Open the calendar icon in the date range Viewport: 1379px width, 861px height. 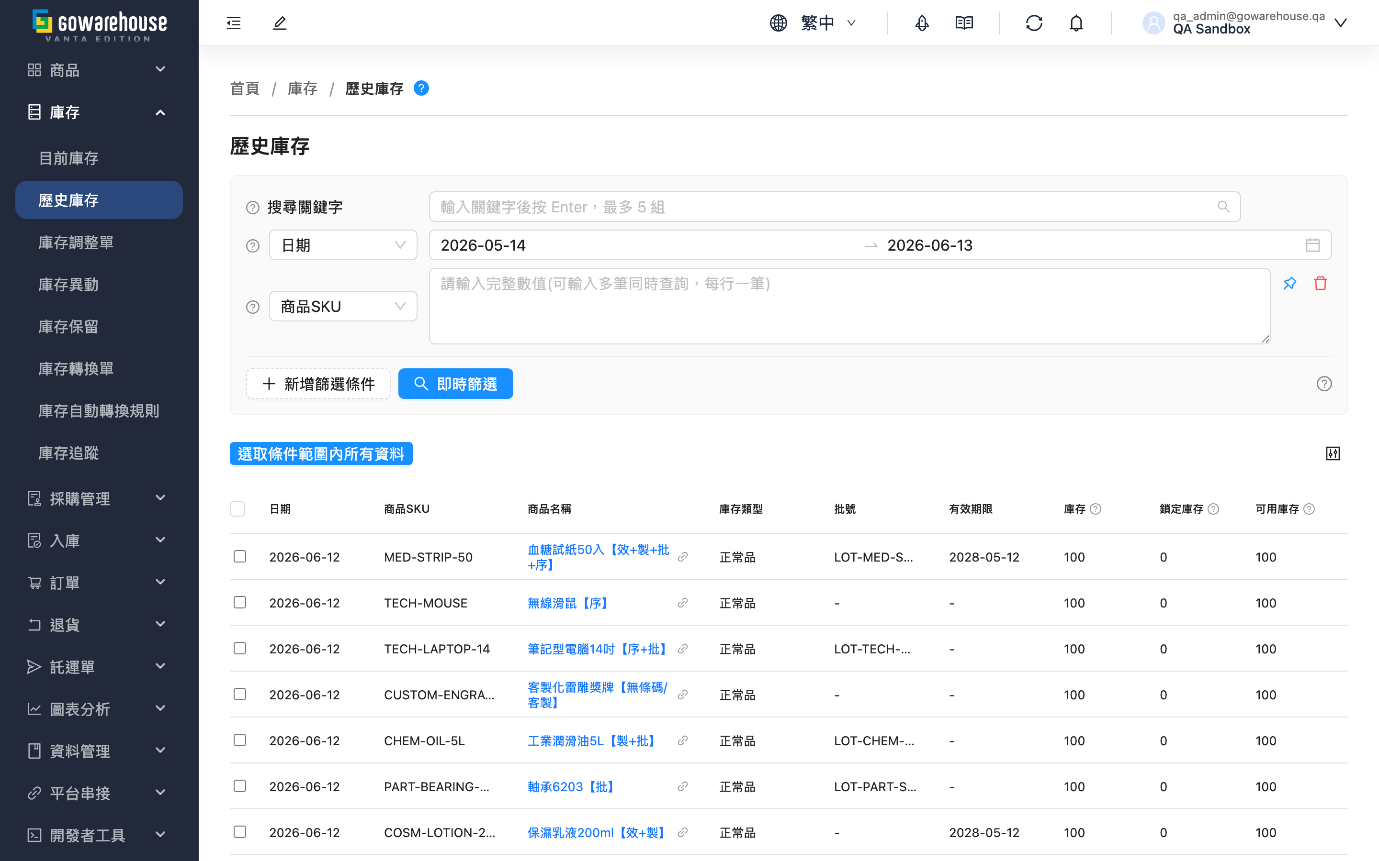coord(1313,245)
